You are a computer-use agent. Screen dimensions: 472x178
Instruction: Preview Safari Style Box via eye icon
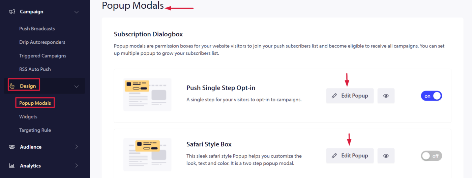(386, 156)
